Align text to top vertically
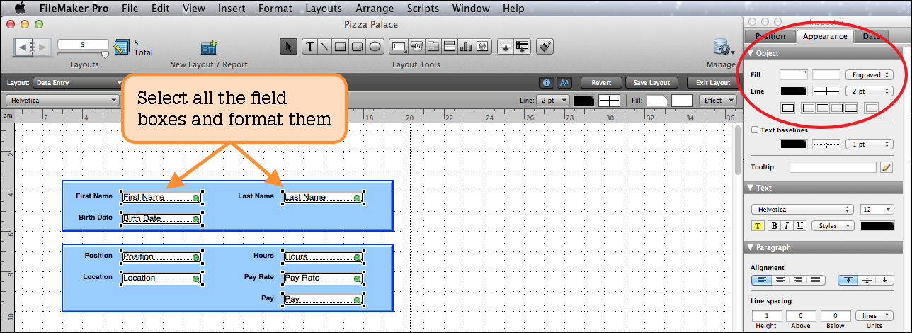This screenshot has height=333, width=912. point(848,281)
